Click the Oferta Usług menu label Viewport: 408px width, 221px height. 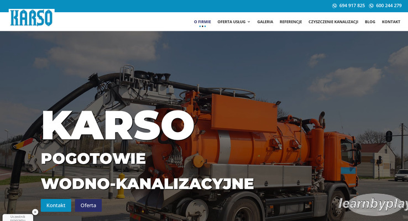click(232, 22)
